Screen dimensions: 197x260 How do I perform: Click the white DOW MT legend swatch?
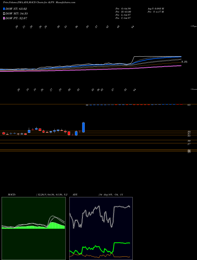click(x=4, y=14)
